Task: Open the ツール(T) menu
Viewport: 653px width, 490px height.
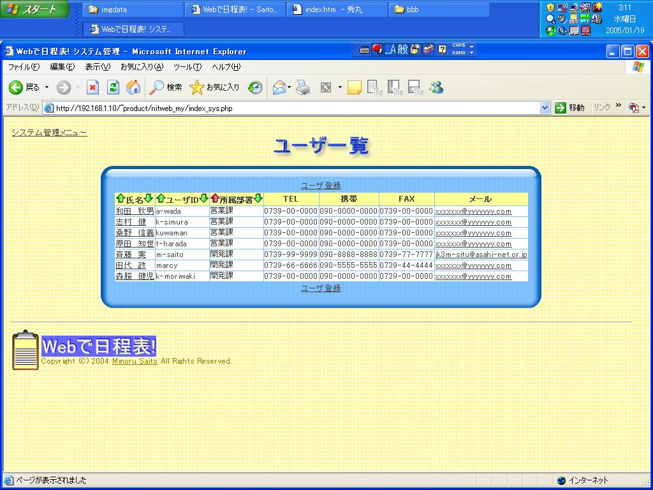Action: click(x=187, y=67)
